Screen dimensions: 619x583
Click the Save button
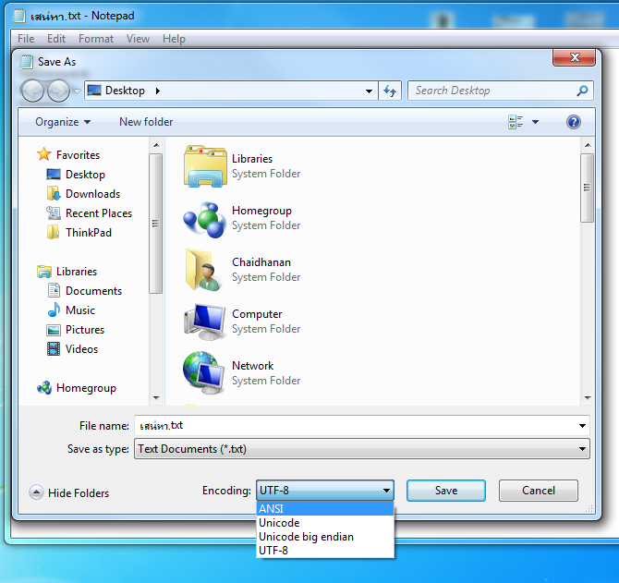[x=446, y=491]
